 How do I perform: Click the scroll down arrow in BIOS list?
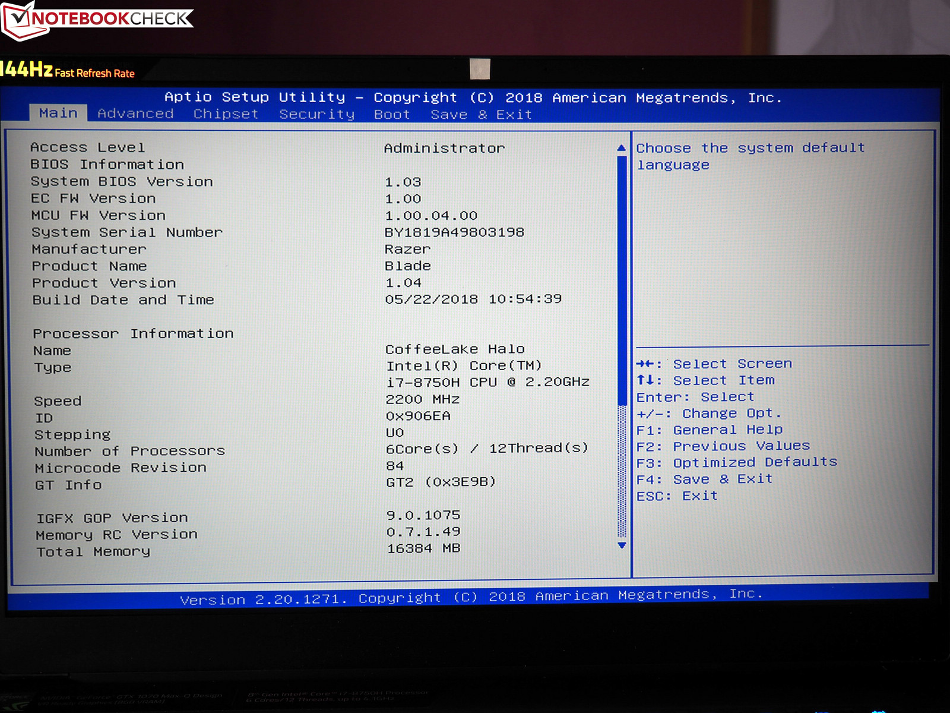[622, 545]
